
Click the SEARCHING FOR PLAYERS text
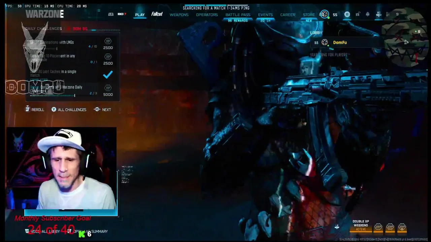329,55
